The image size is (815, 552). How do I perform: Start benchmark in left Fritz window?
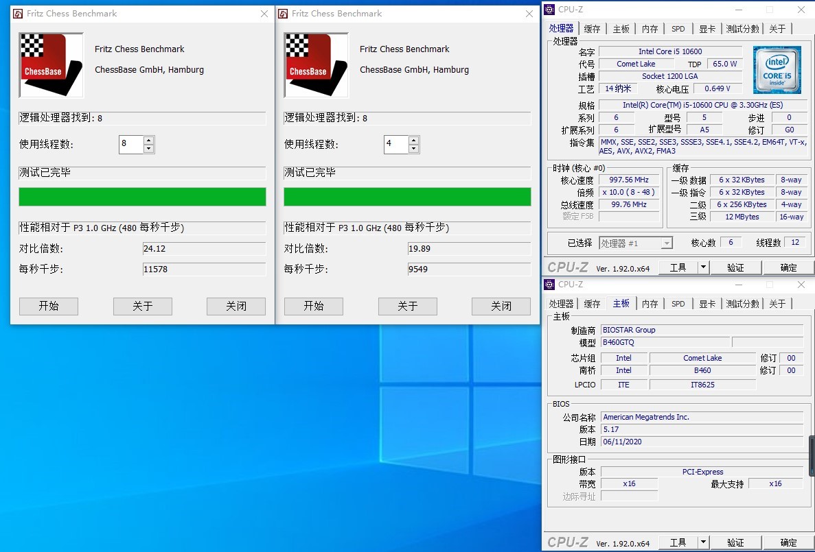click(49, 307)
